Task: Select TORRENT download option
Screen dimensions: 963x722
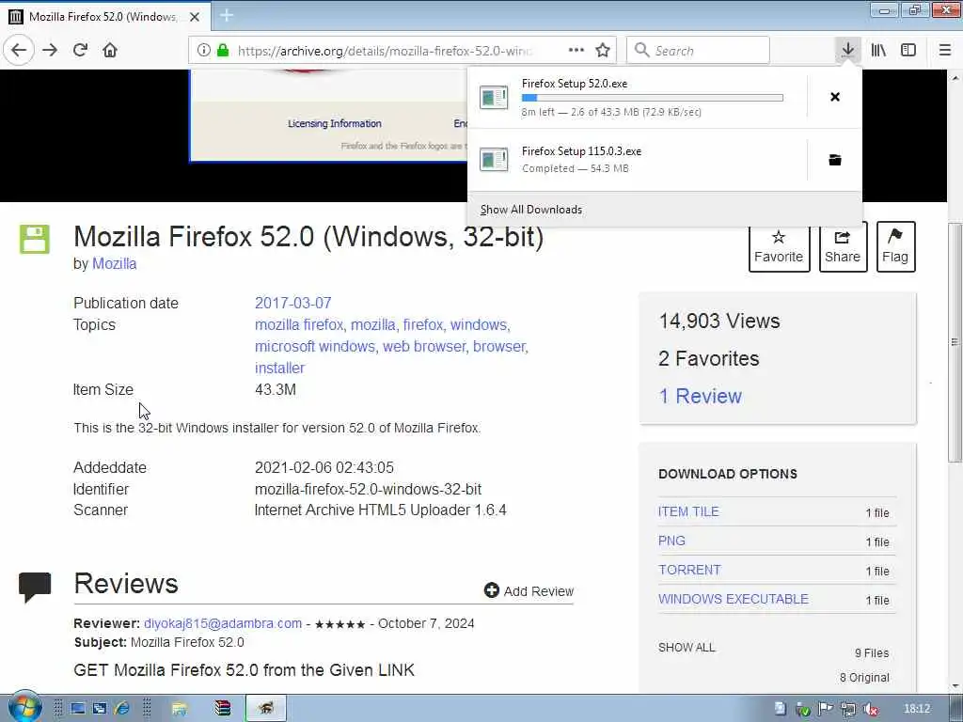Action: click(689, 570)
